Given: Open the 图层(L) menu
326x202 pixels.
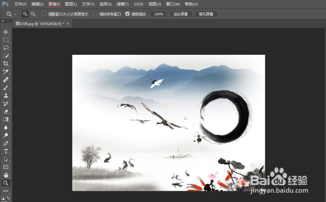Looking at the screenshot, I should (x=71, y=4).
